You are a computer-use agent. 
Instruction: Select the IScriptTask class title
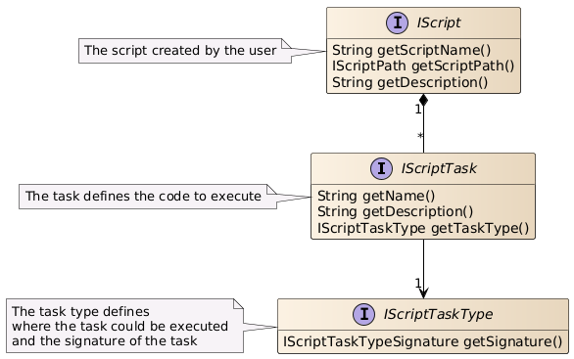point(439,168)
